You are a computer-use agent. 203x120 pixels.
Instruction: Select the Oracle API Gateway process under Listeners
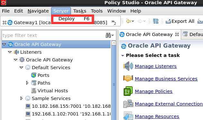pos(49,60)
